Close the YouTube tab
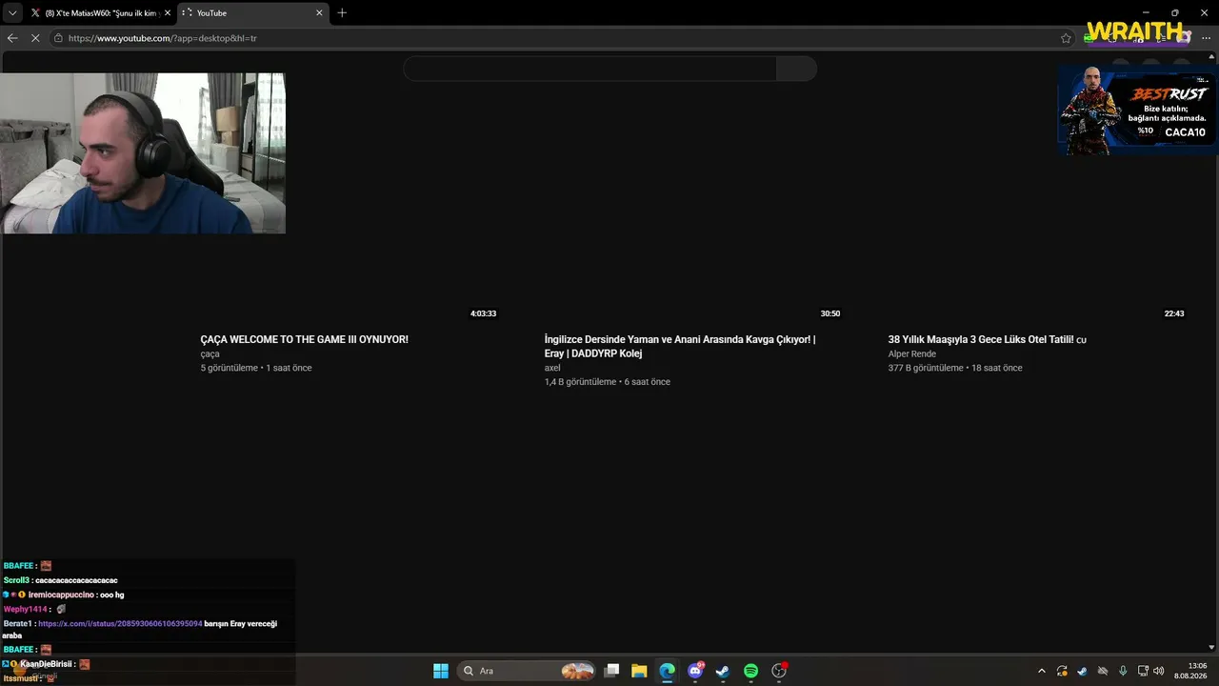 click(319, 13)
